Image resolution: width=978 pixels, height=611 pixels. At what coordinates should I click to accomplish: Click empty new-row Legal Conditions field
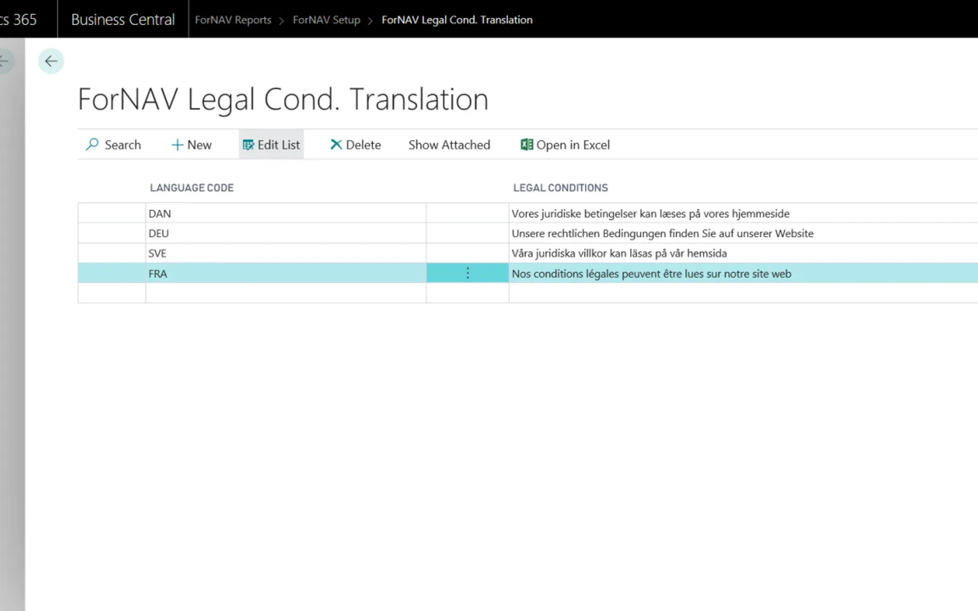coord(743,293)
